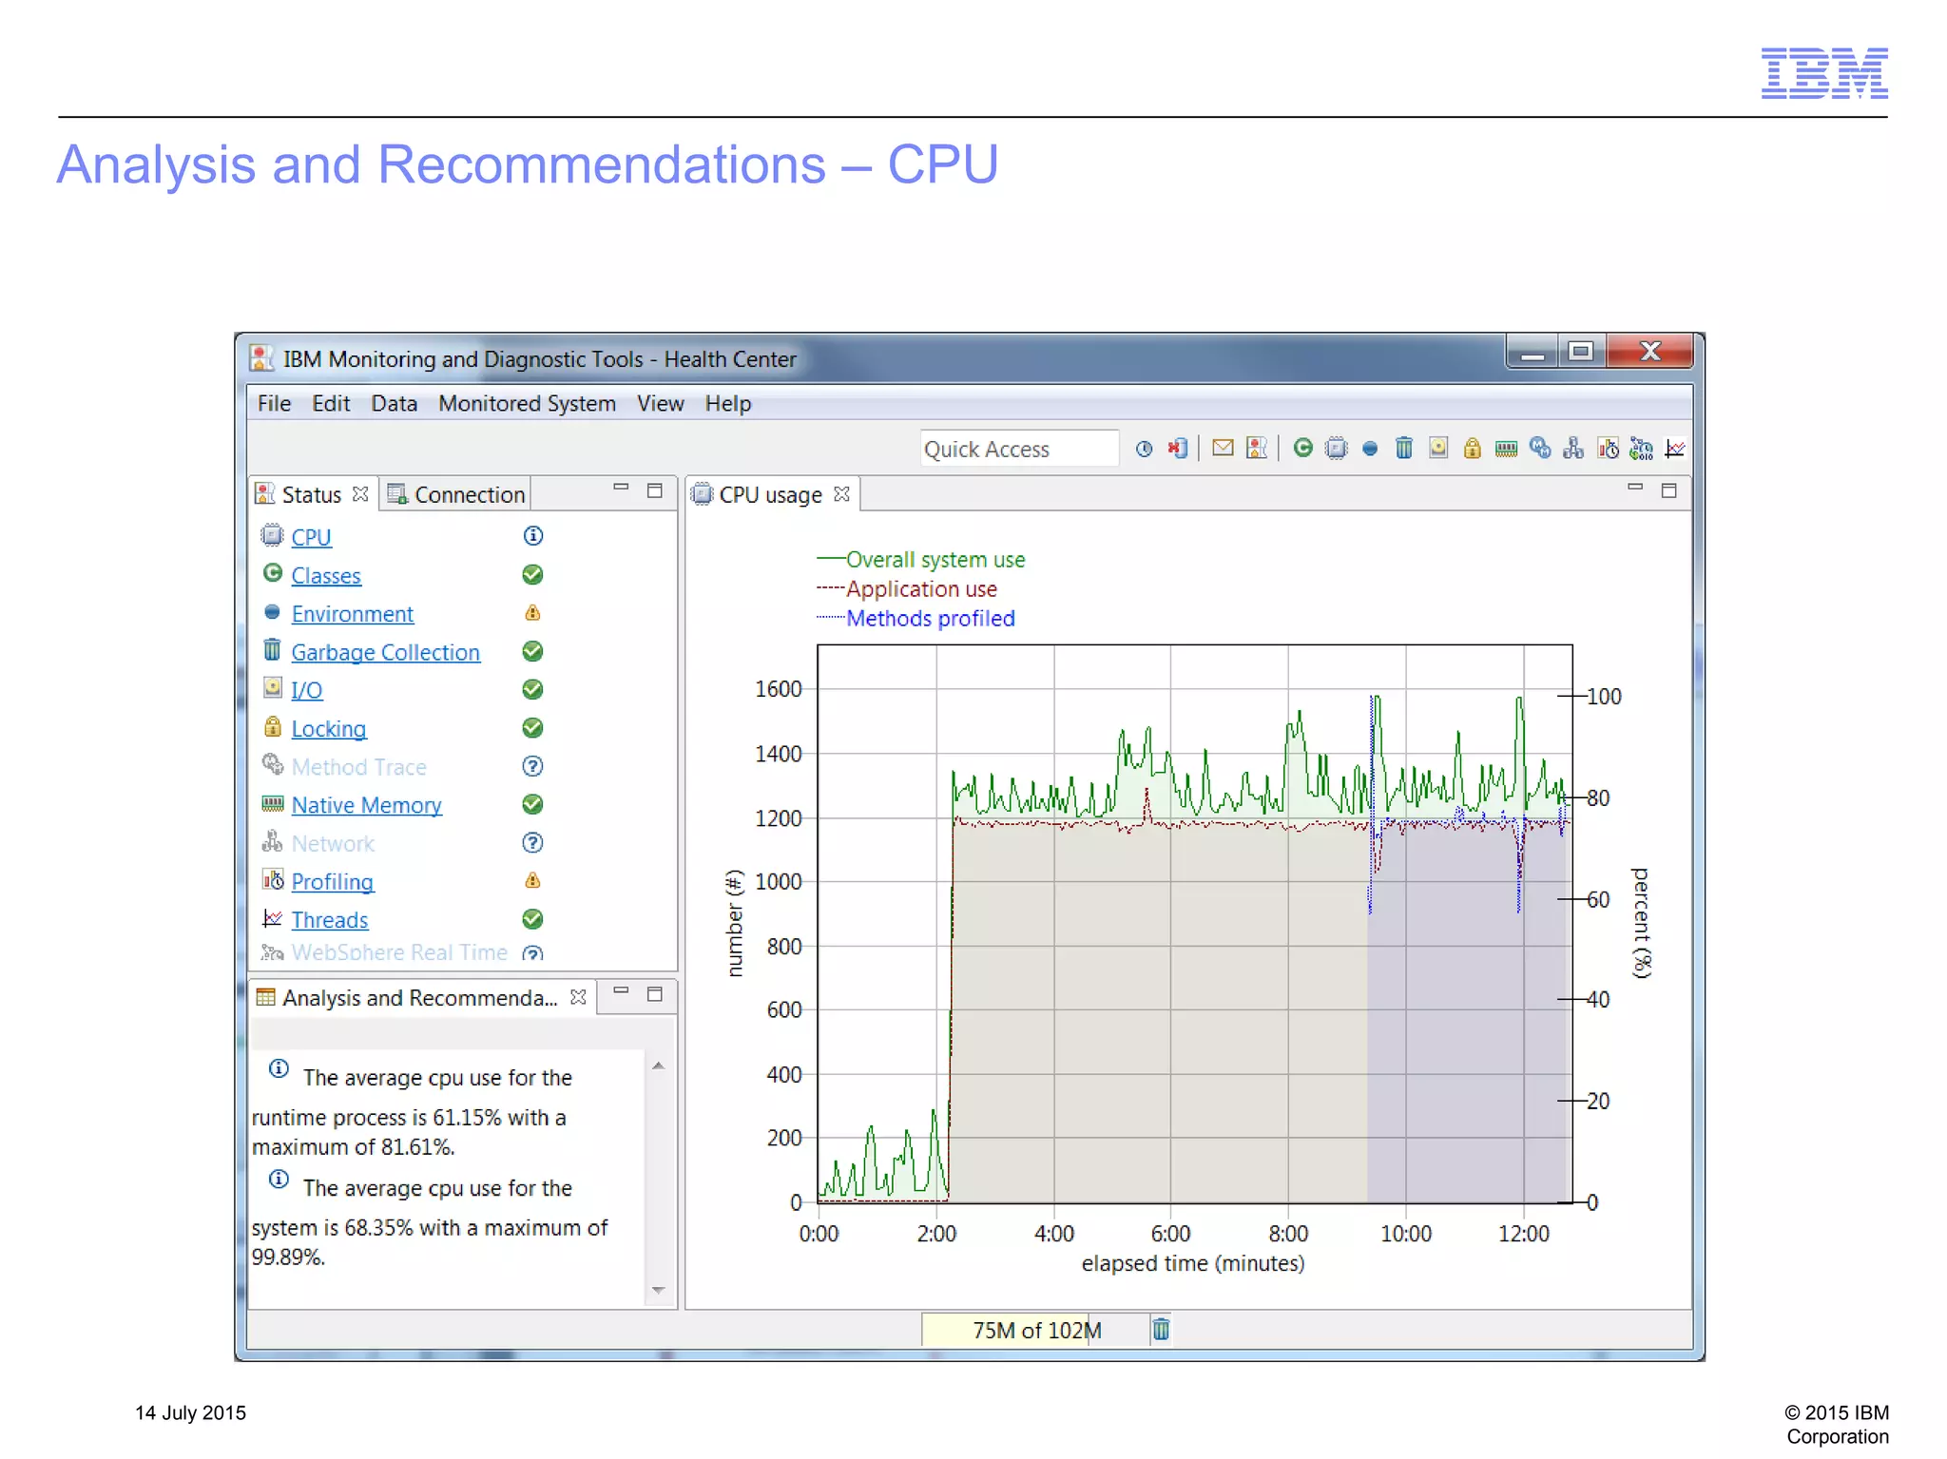Switch to the Connection tab
The width and height of the screenshot is (1947, 1459).
[x=456, y=495]
